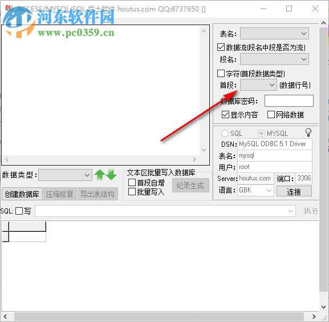
Task: Toggle the 数据流 checkbox
Action: 221,47
